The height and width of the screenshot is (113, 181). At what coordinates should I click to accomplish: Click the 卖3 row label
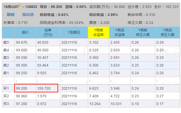6,58
